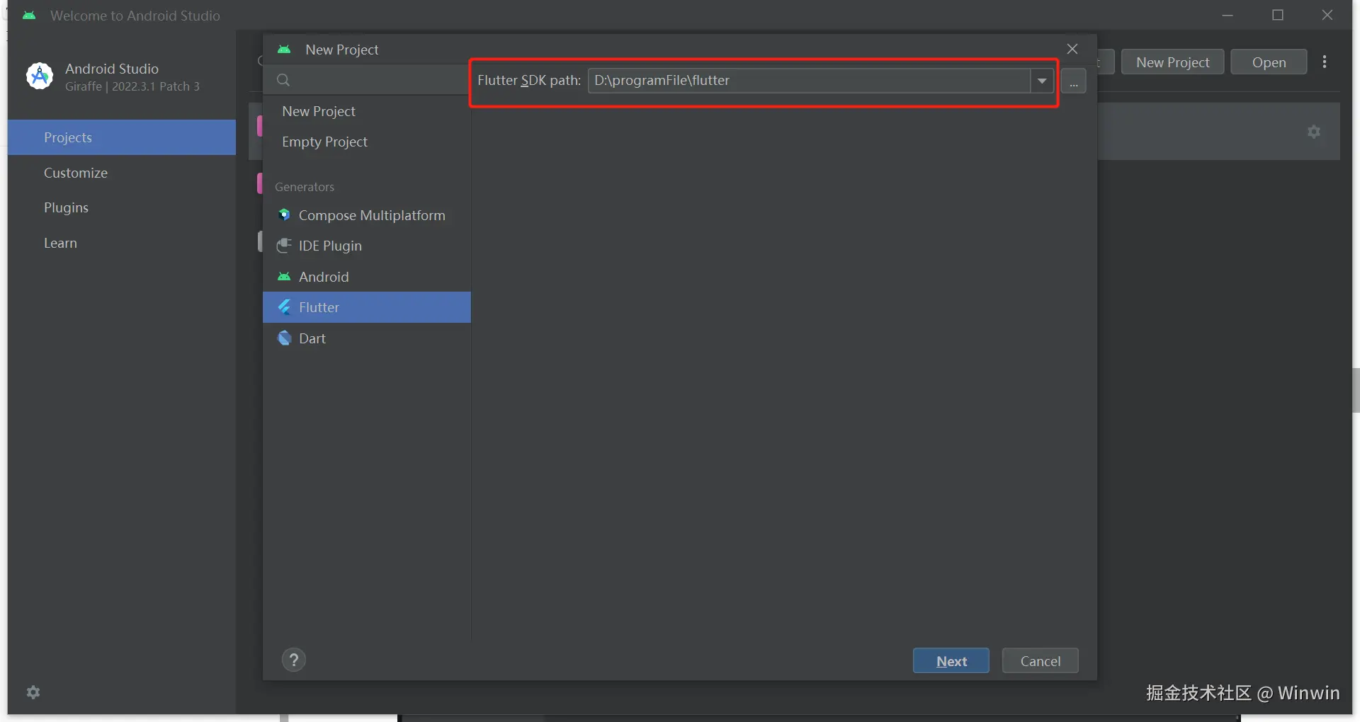
Task: Open settings gear at sidebar bottom
Action: pyautogui.click(x=33, y=692)
